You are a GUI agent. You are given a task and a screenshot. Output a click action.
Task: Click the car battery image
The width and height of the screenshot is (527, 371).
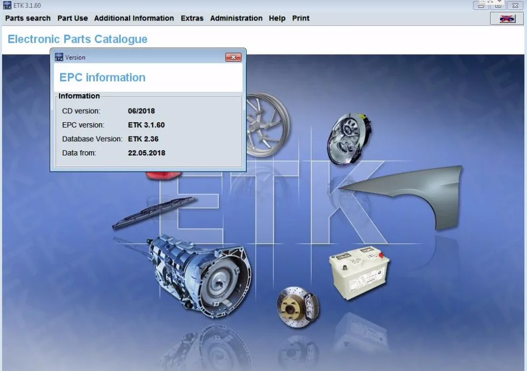359,272
